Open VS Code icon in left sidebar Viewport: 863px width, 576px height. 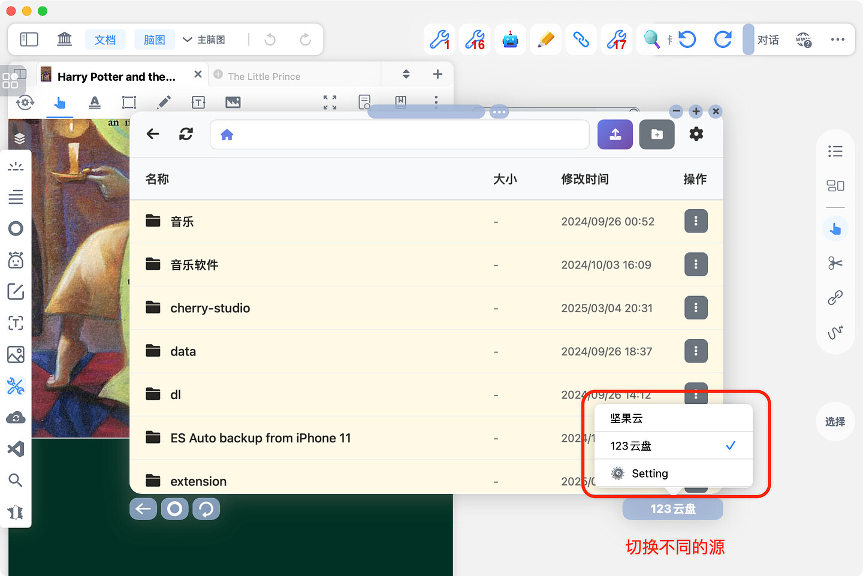pyautogui.click(x=16, y=449)
